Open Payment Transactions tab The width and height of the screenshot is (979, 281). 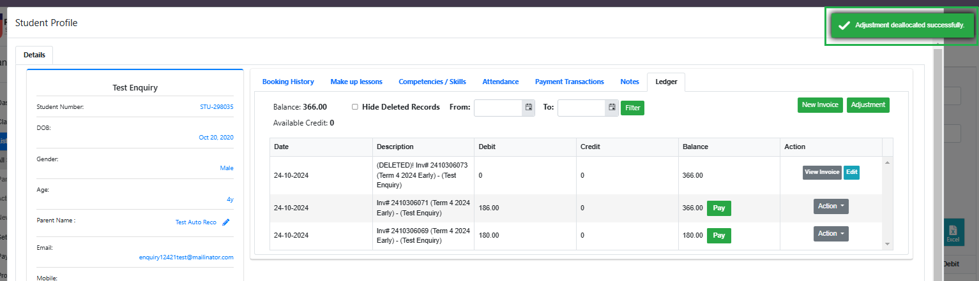(x=570, y=82)
